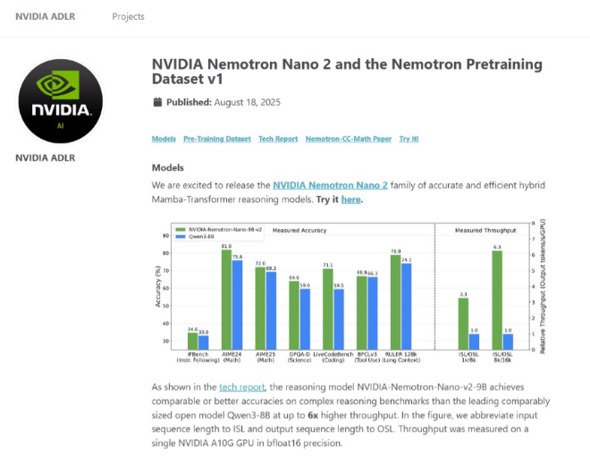Click the 'NVIDIA ADLR' name under the logo
The width and height of the screenshot is (590, 456).
click(x=46, y=158)
